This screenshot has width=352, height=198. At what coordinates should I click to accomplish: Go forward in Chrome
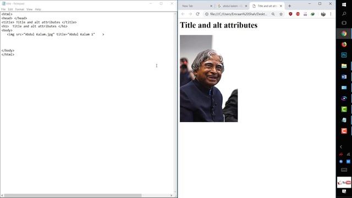click(190, 14)
